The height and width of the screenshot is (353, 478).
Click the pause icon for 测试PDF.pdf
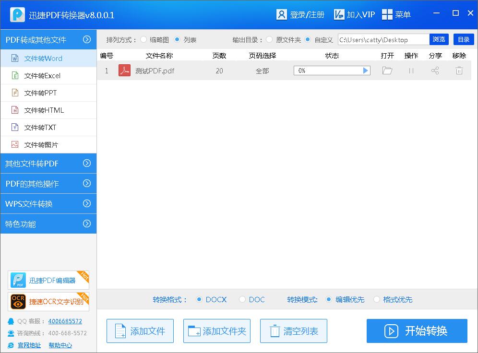(411, 71)
